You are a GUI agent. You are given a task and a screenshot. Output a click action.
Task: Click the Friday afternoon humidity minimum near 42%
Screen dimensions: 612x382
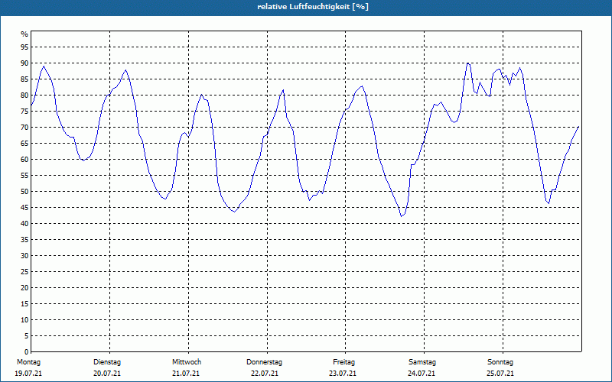(x=401, y=216)
